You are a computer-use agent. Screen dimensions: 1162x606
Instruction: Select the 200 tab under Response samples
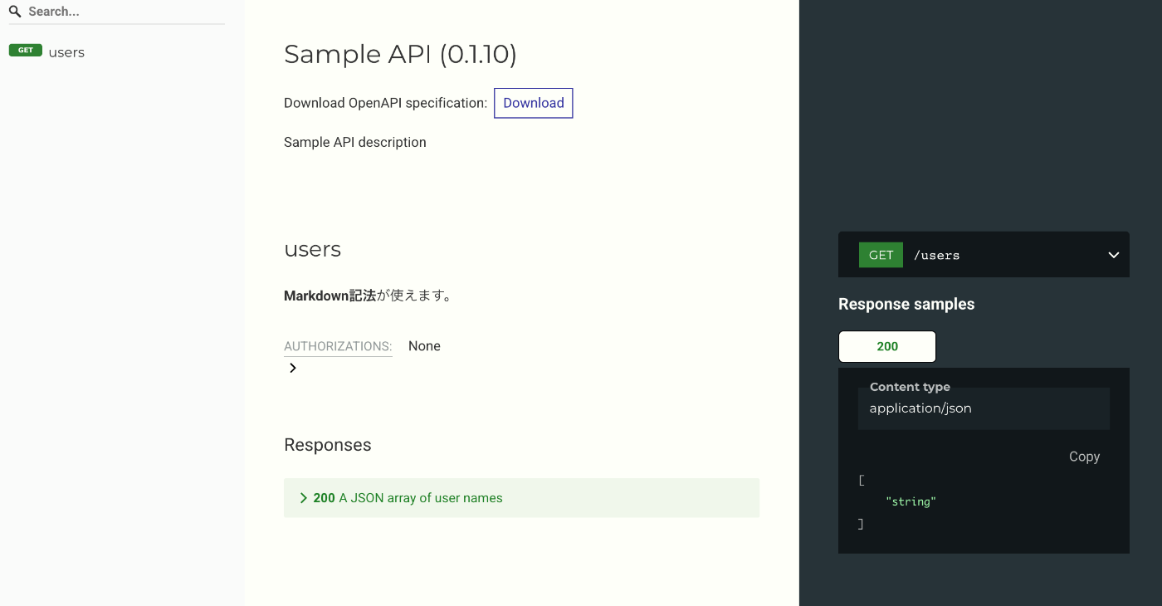tap(886, 346)
